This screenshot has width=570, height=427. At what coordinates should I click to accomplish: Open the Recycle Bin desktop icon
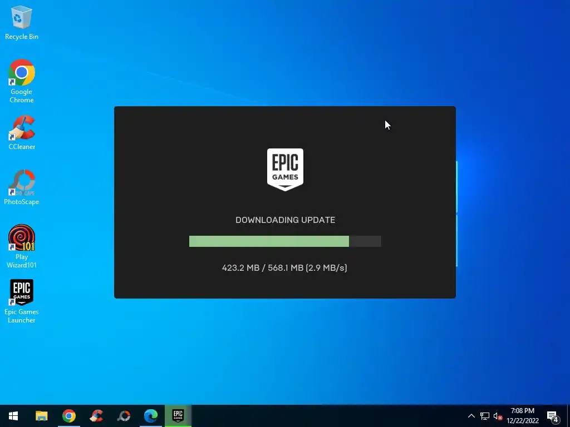(22, 22)
